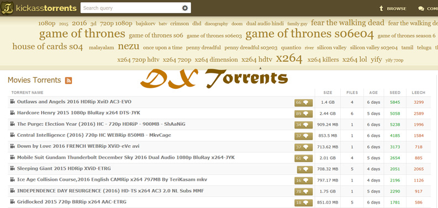This screenshot has width=438, height=208.
Task: Open comments bubble for Outlaws and Angels
Action: (x=303, y=103)
